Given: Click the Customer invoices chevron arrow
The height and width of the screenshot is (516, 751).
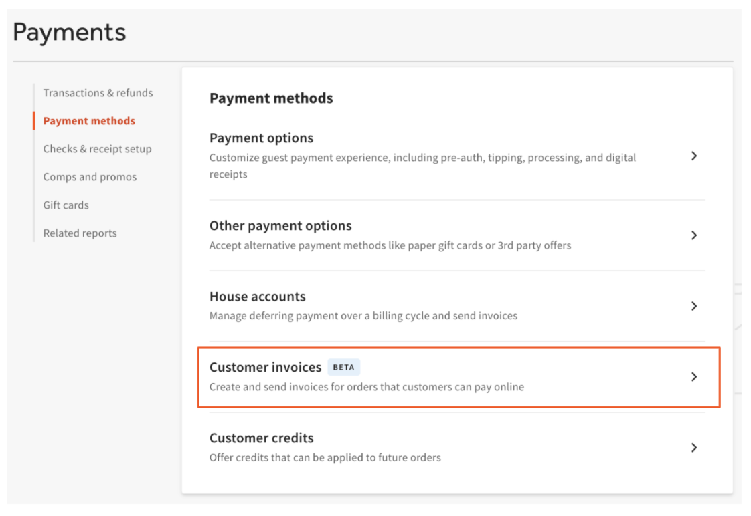Looking at the screenshot, I should [694, 377].
